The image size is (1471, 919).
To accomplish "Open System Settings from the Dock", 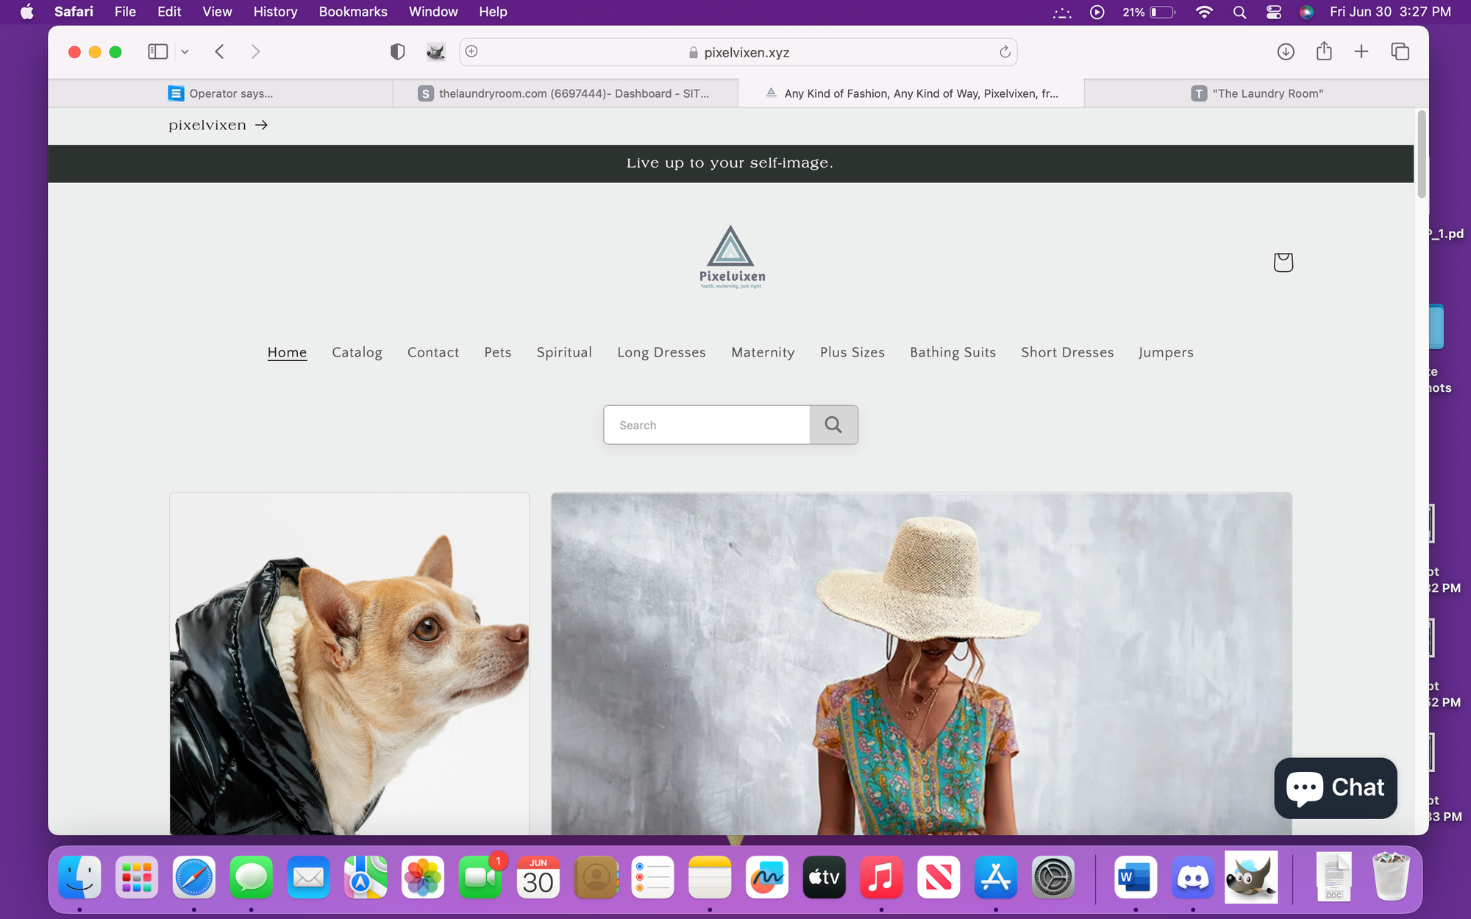I will 1053,877.
